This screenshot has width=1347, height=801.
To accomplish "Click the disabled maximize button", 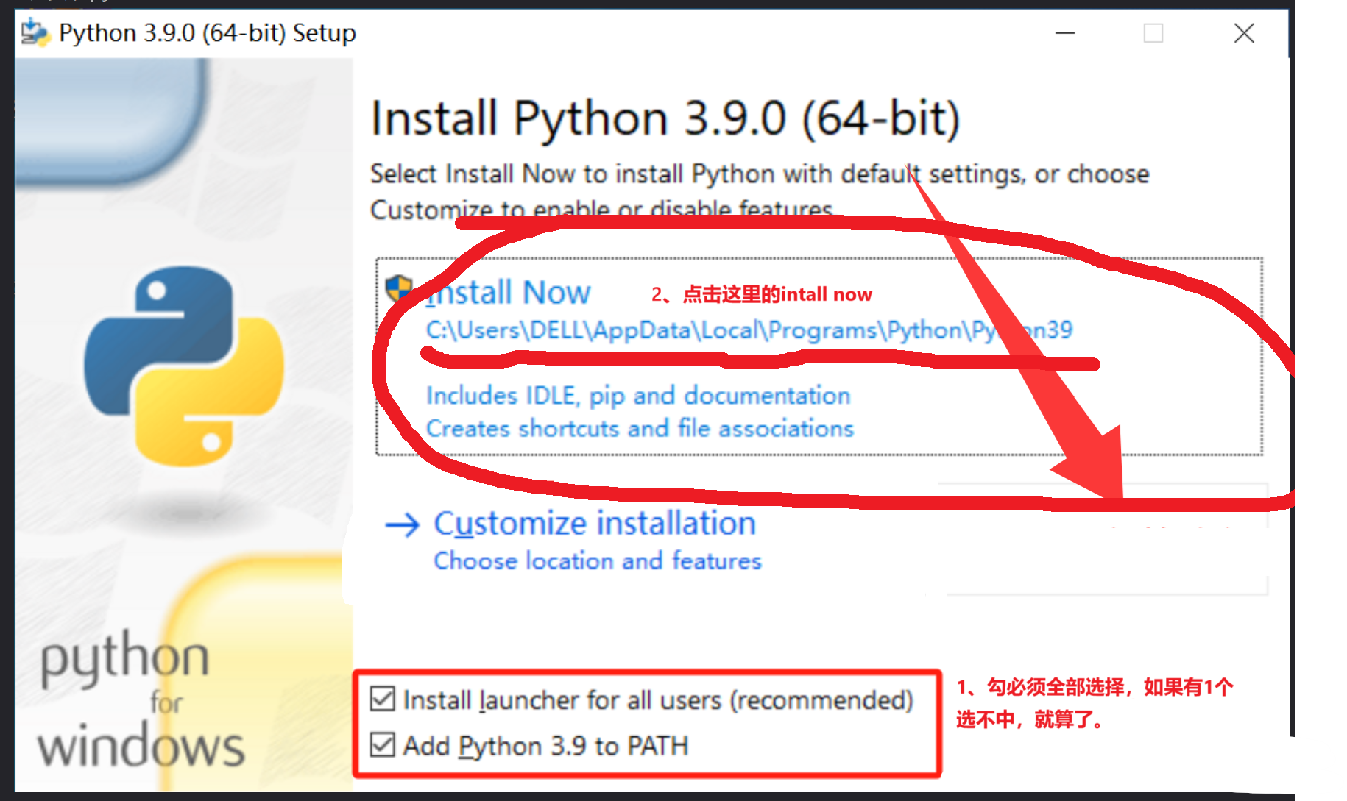I will tap(1153, 33).
